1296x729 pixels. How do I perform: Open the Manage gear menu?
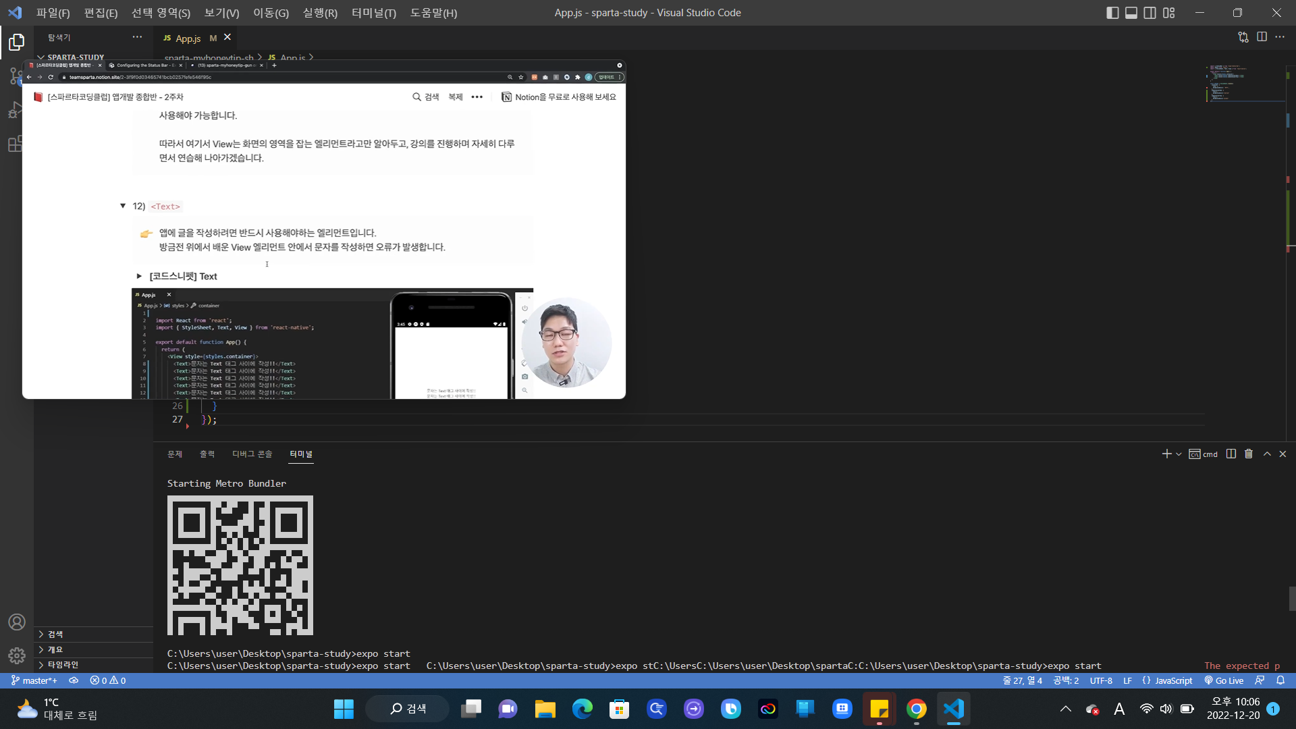point(17,655)
